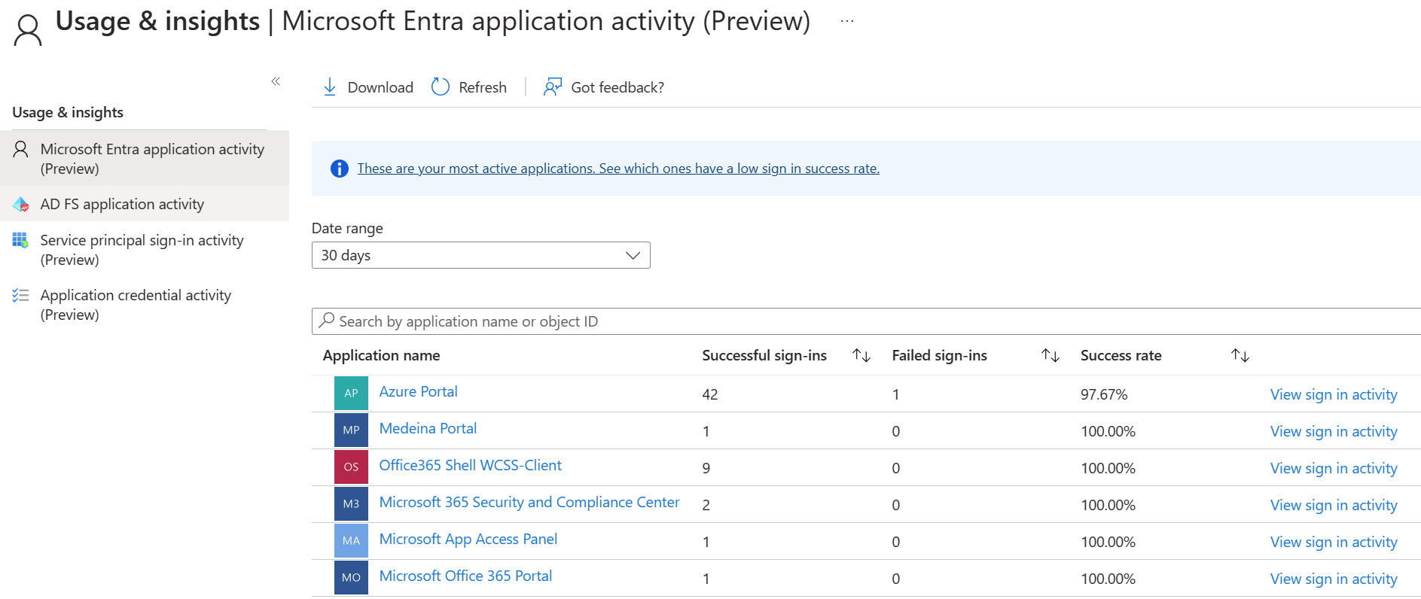Viewport: 1421px width, 599px height.
Task: Open the Medeina Portal application link
Action: click(428, 428)
